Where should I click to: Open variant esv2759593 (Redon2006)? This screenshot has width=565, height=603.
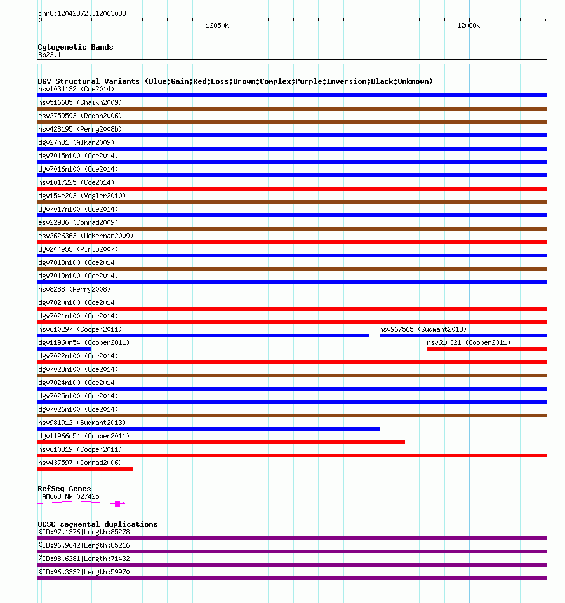pos(80,116)
